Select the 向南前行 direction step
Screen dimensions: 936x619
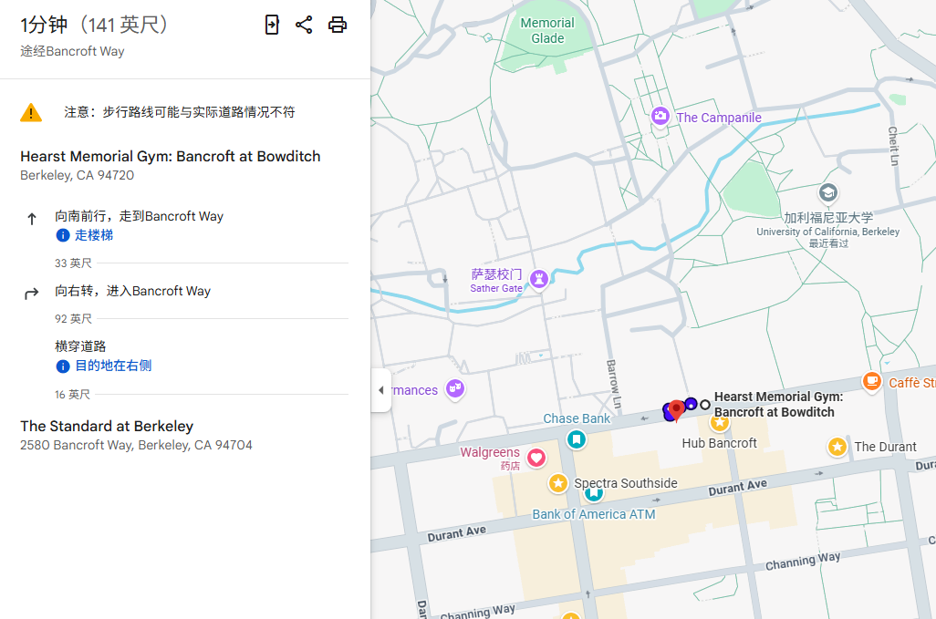click(x=139, y=217)
